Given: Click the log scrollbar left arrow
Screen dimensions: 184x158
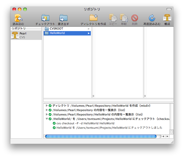Looking at the screenshot, I should 163,136.
